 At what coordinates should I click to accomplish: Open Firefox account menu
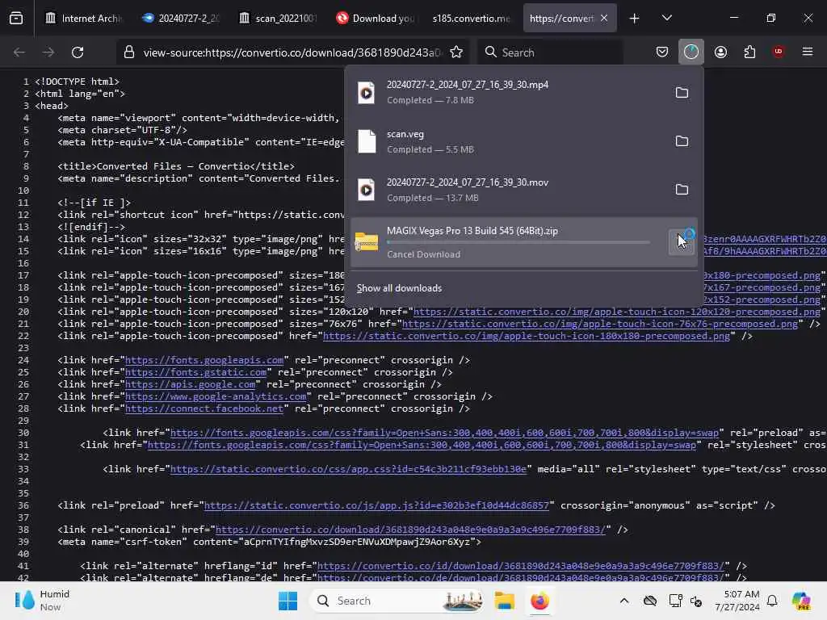click(720, 52)
